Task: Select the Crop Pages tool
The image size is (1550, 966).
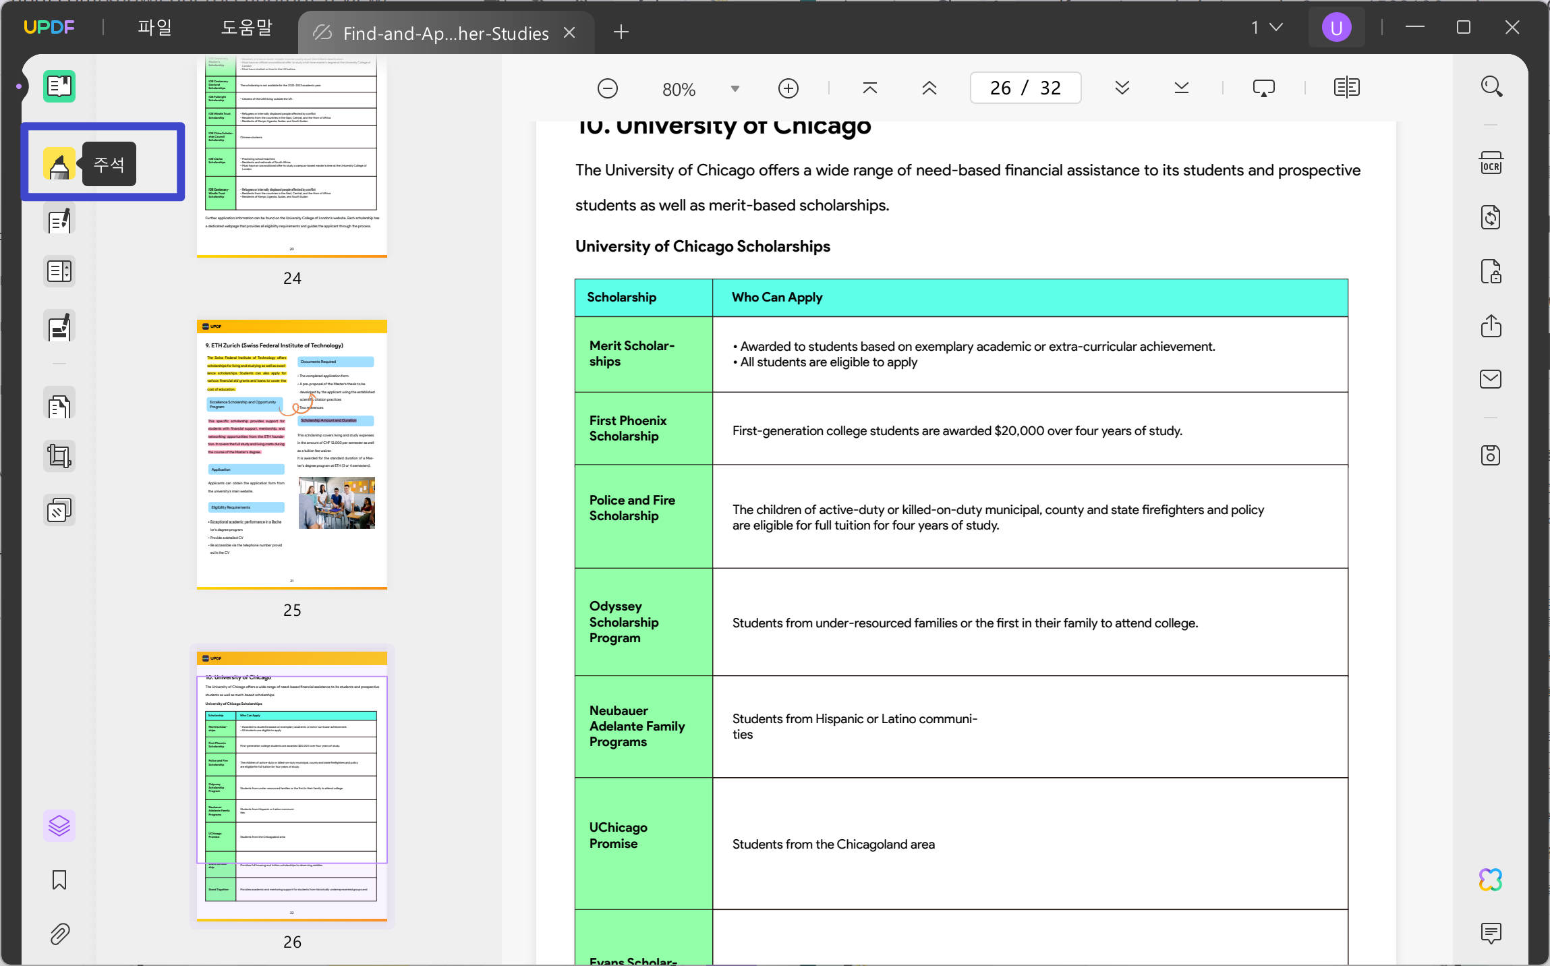Action: (59, 457)
